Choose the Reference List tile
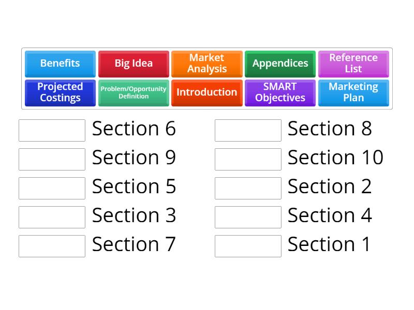Viewport: 414px width, 310px height. [x=353, y=64]
